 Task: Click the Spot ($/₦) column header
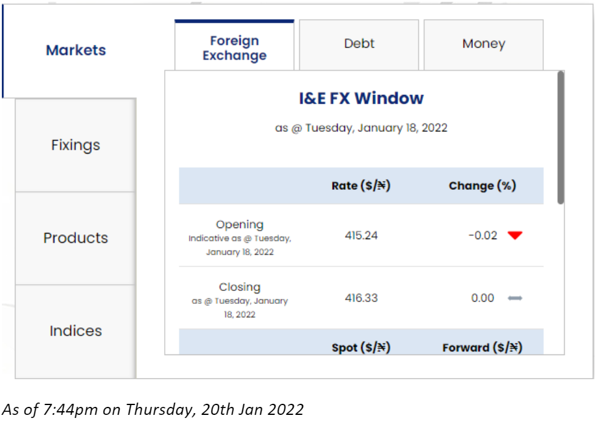pyautogui.click(x=360, y=348)
